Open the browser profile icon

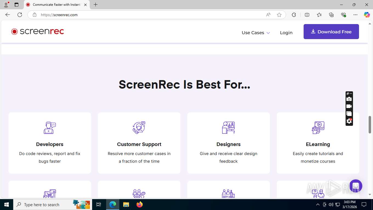pos(6,5)
